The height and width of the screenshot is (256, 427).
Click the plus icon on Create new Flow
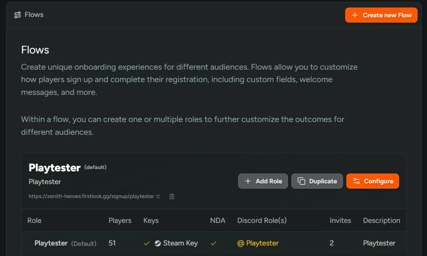pyautogui.click(x=355, y=15)
